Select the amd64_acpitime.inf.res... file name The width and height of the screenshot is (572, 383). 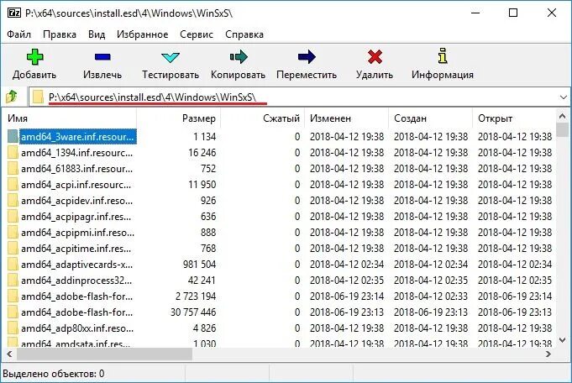76,249
